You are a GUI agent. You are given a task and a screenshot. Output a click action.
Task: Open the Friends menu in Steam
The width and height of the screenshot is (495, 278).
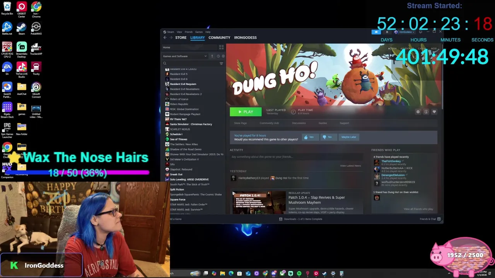pyautogui.click(x=189, y=32)
